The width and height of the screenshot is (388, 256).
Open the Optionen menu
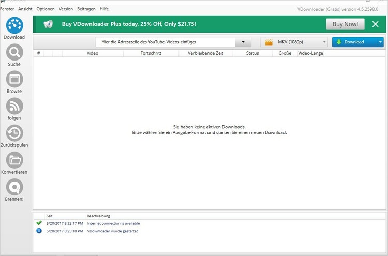tap(46, 9)
